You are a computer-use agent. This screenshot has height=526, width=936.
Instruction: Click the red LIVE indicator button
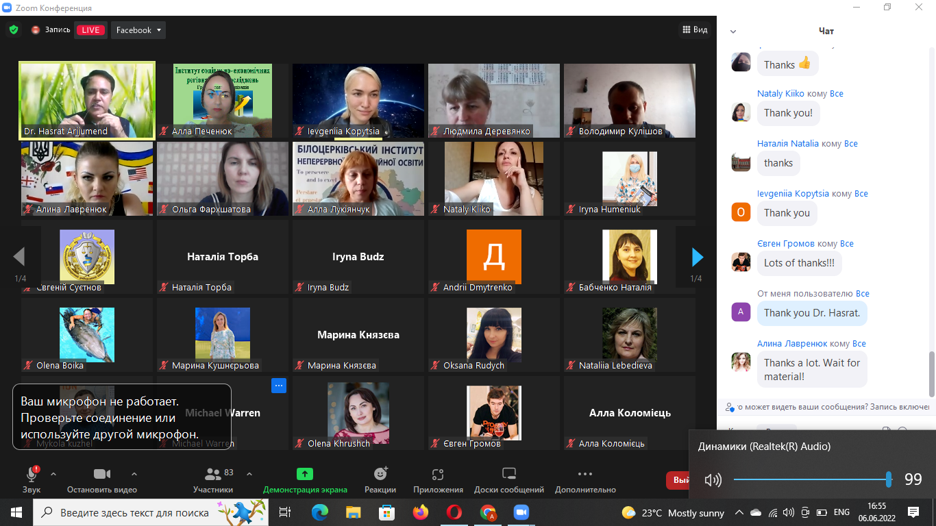[90, 30]
